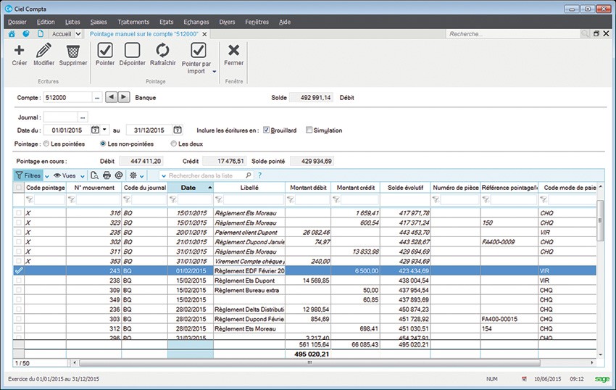Select Les pointées radio button
The image size is (616, 390).
click(46, 144)
